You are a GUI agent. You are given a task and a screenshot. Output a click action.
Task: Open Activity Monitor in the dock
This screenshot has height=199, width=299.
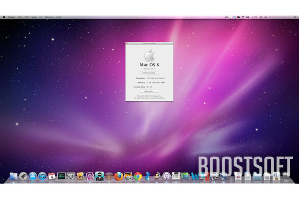(x=61, y=176)
